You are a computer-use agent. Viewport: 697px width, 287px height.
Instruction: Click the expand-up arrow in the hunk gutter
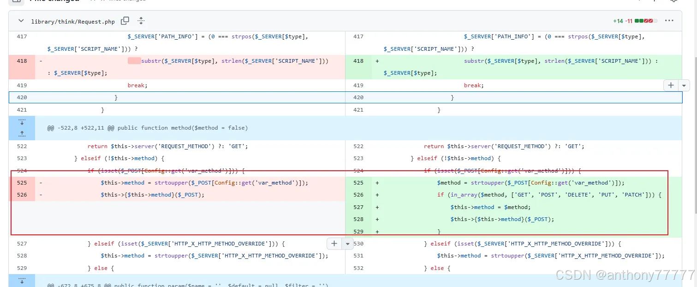pos(21,134)
